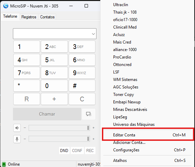Open Atalhos from the menu

click(147, 161)
